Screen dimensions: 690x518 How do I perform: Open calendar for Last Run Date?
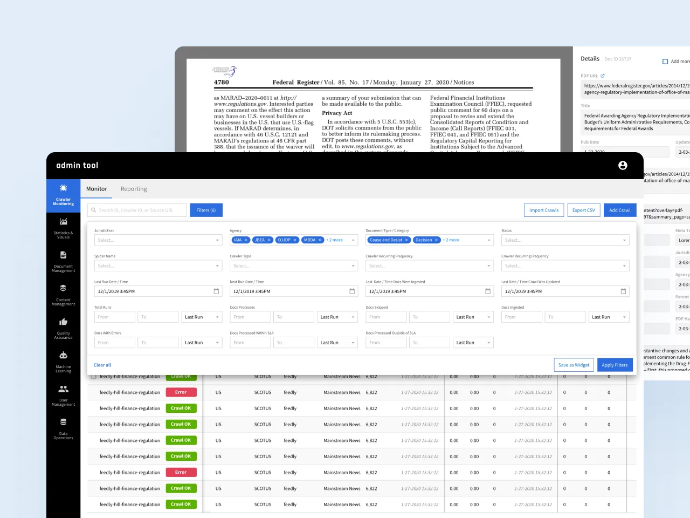coord(216,291)
